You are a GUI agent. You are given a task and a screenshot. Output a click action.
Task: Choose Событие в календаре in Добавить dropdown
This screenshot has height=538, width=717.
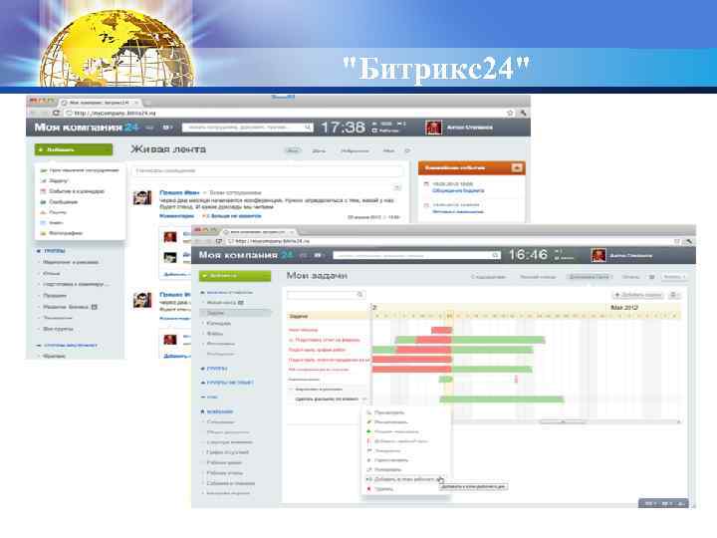(77, 191)
